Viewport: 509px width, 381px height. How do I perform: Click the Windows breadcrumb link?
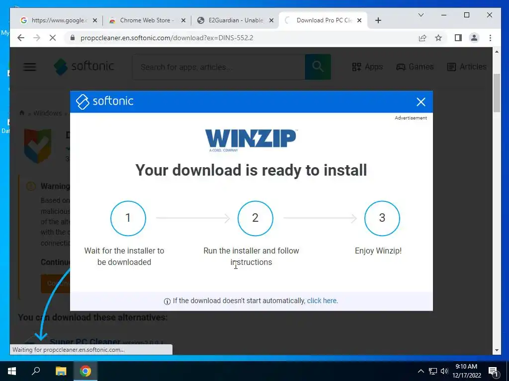[47, 113]
